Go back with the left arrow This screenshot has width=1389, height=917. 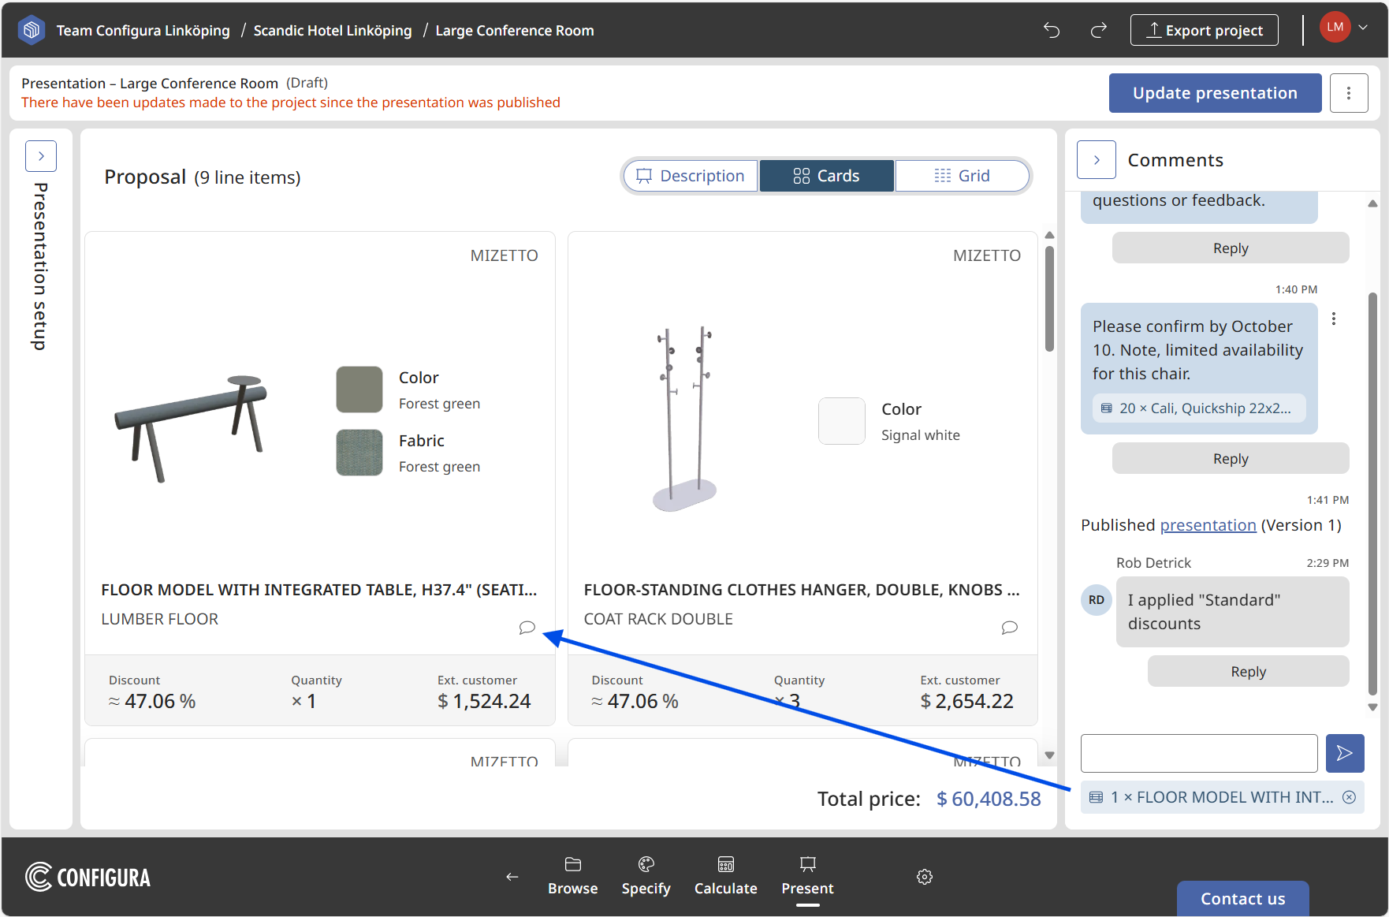(512, 877)
